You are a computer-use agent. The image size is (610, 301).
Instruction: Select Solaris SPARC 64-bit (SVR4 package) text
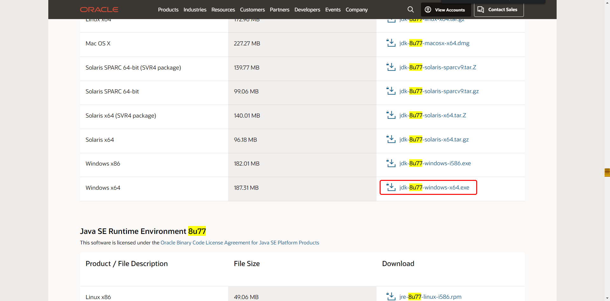tap(133, 67)
